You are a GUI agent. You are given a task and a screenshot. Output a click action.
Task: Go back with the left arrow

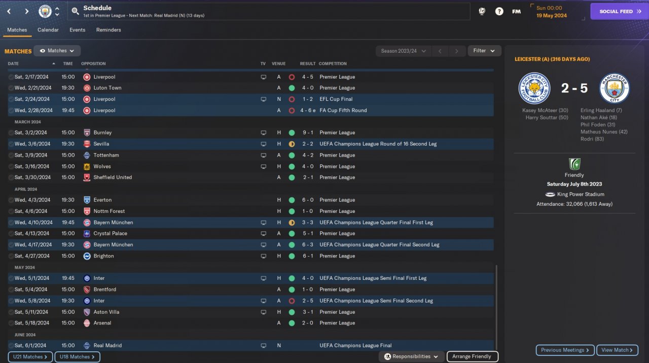(9, 11)
